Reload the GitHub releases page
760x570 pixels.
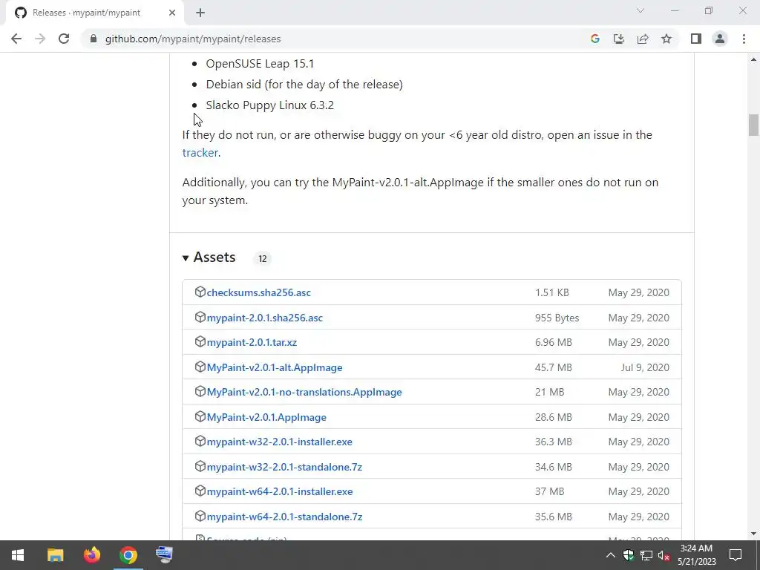64,39
